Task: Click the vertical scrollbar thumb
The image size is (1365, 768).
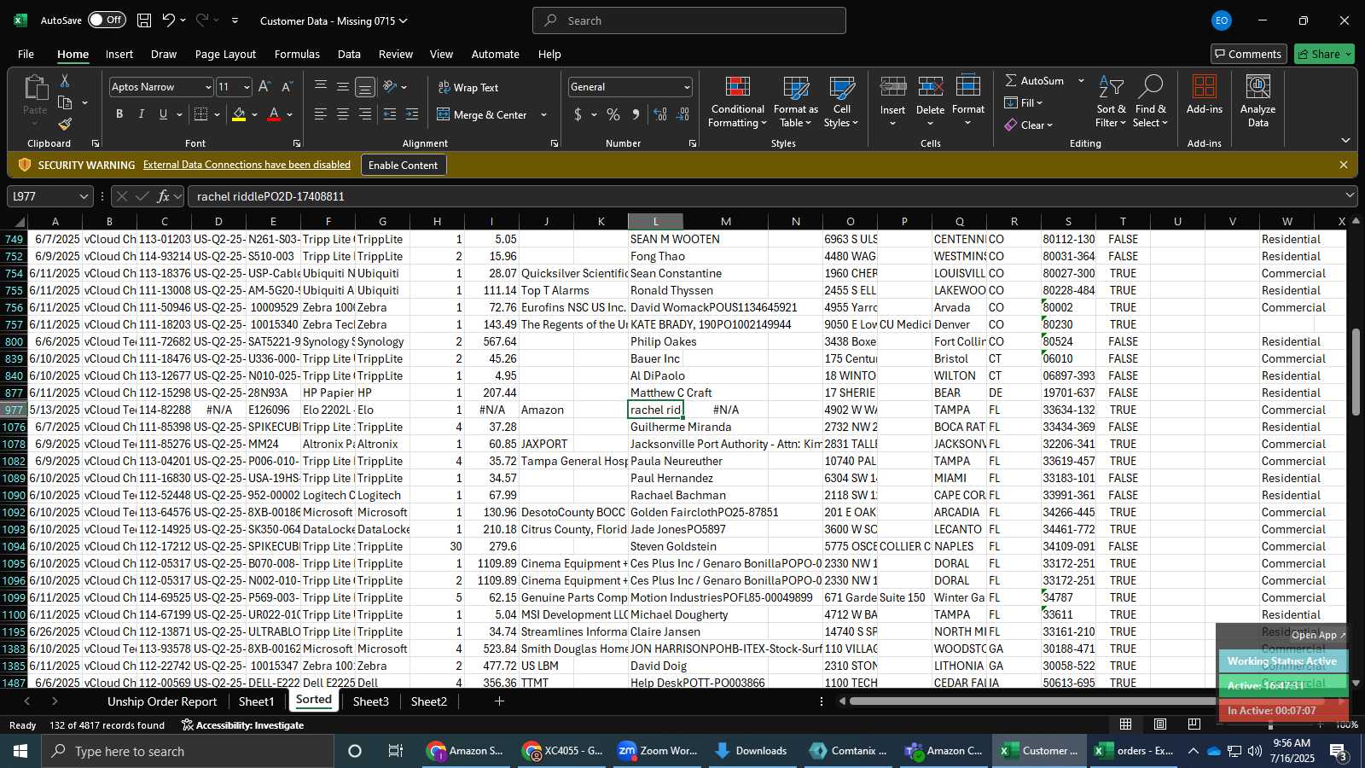Action: pos(1356,372)
